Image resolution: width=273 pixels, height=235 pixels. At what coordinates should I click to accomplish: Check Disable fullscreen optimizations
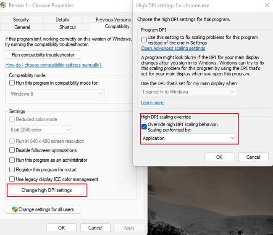click(x=12, y=150)
